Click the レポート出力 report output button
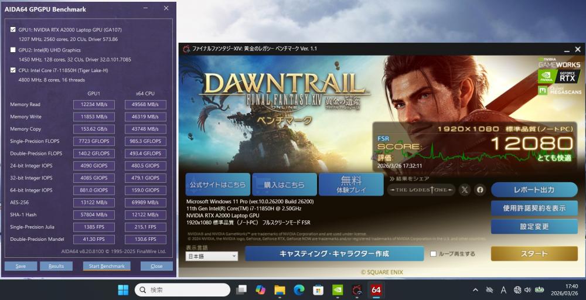Image resolution: width=586 pixels, height=300 pixels. pyautogui.click(x=534, y=190)
